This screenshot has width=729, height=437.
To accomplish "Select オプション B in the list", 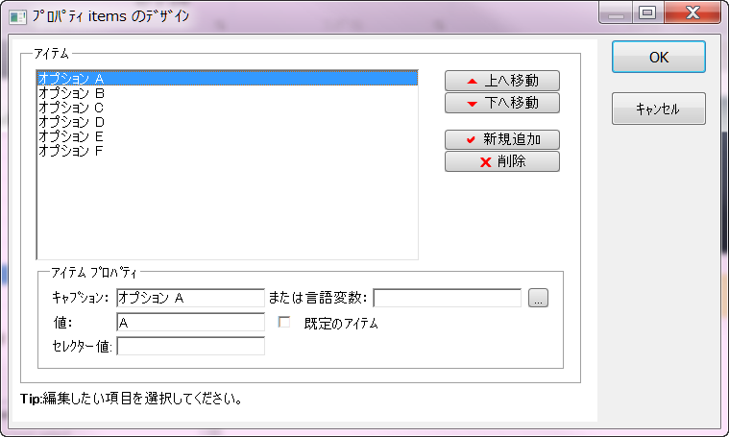I will point(228,93).
